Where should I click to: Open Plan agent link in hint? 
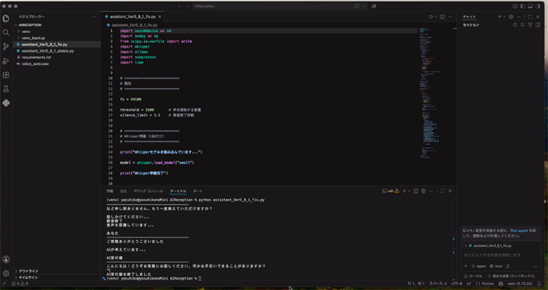pos(519,230)
